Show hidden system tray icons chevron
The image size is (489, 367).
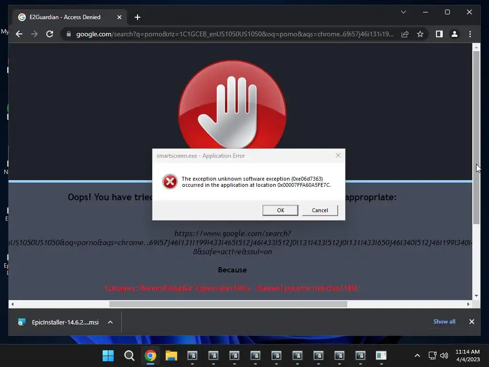click(417, 356)
